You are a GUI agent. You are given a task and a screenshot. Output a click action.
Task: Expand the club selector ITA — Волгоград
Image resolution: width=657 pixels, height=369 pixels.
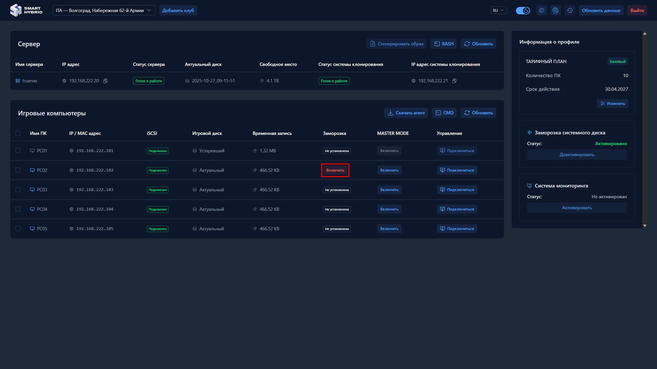coord(104,11)
